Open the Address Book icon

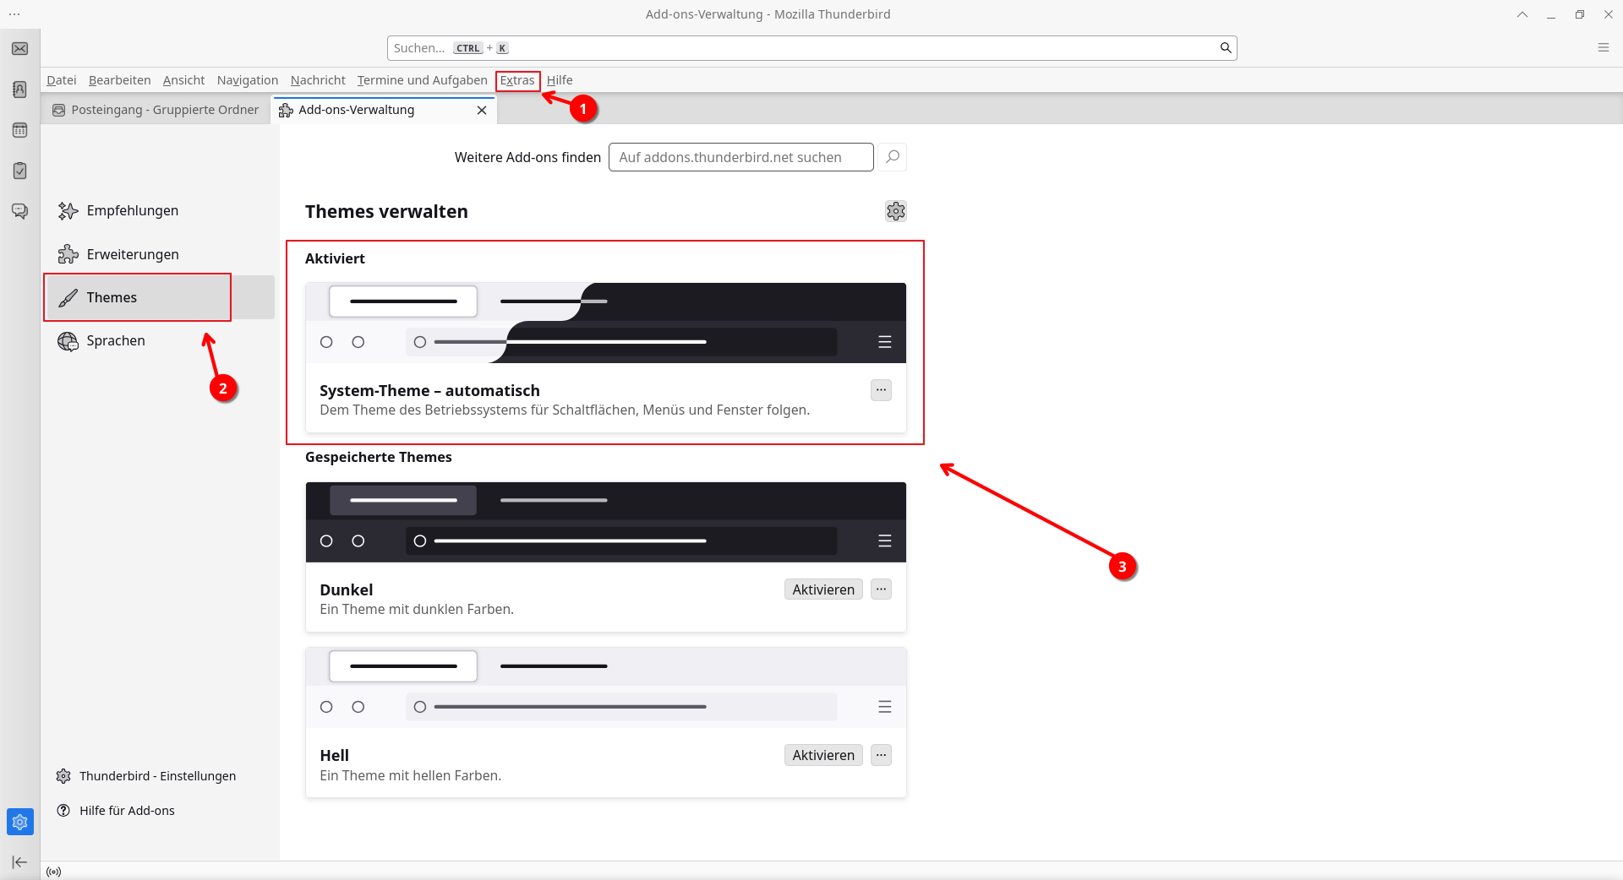[x=19, y=90]
